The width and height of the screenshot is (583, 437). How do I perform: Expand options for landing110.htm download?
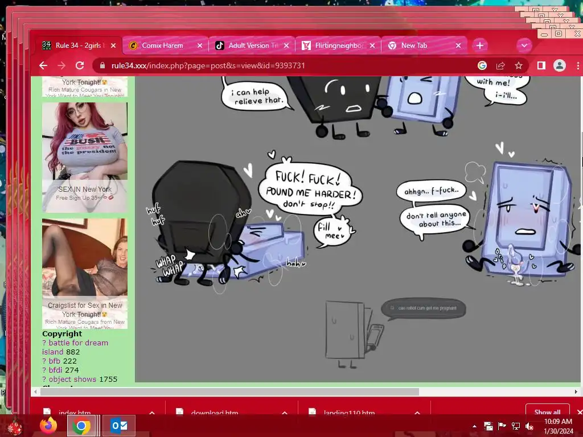(417, 412)
